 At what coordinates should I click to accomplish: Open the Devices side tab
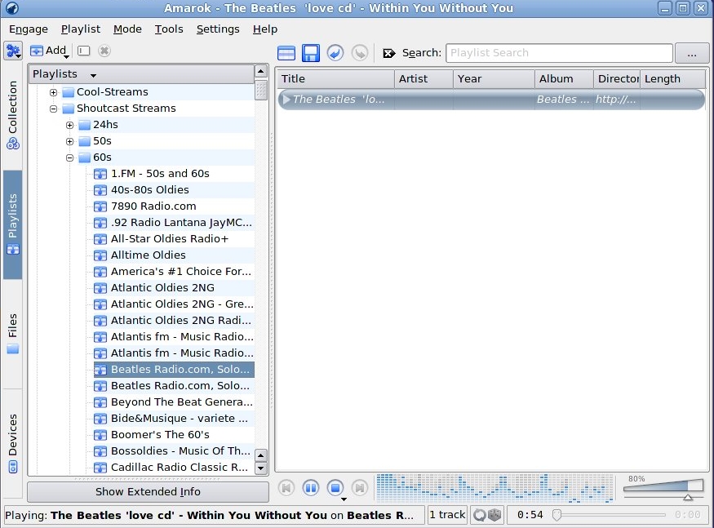click(13, 442)
